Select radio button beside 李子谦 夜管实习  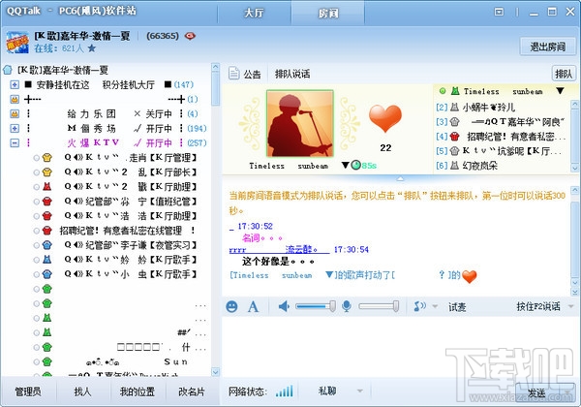pos(37,245)
